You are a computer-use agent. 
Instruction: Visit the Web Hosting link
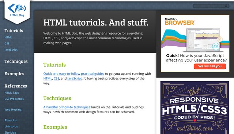[13, 110]
